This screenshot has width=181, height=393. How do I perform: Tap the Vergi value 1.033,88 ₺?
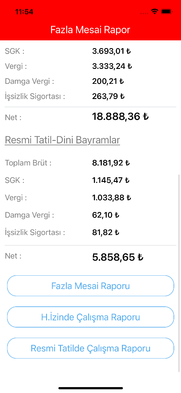(112, 197)
